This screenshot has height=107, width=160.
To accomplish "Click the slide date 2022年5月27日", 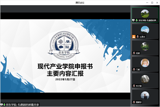I will pyautogui.click(x=65, y=79).
